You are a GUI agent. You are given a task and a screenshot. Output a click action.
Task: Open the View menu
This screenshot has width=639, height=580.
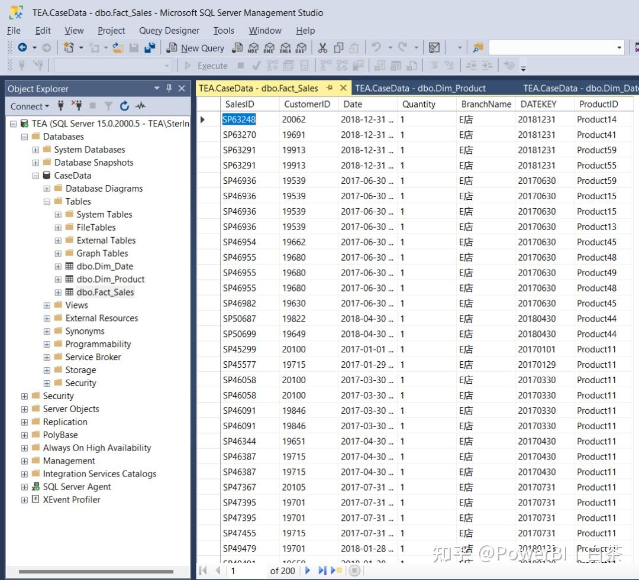[74, 31]
